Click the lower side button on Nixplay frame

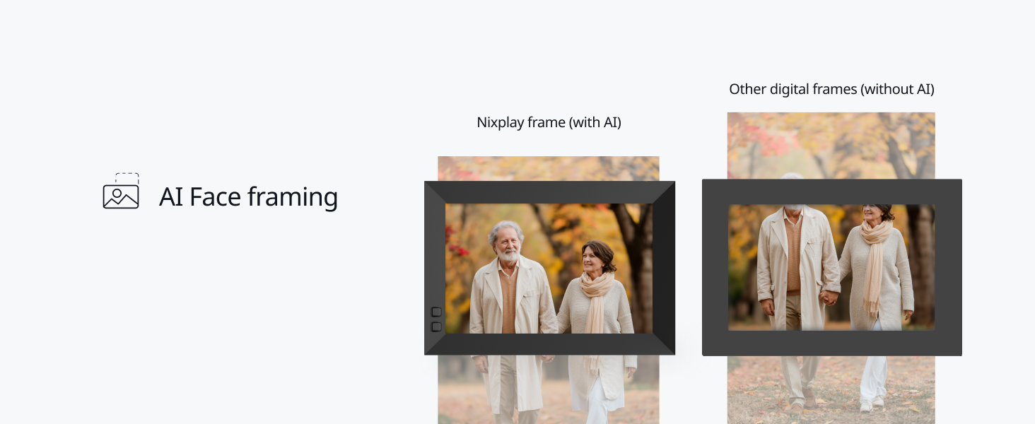[436, 326]
